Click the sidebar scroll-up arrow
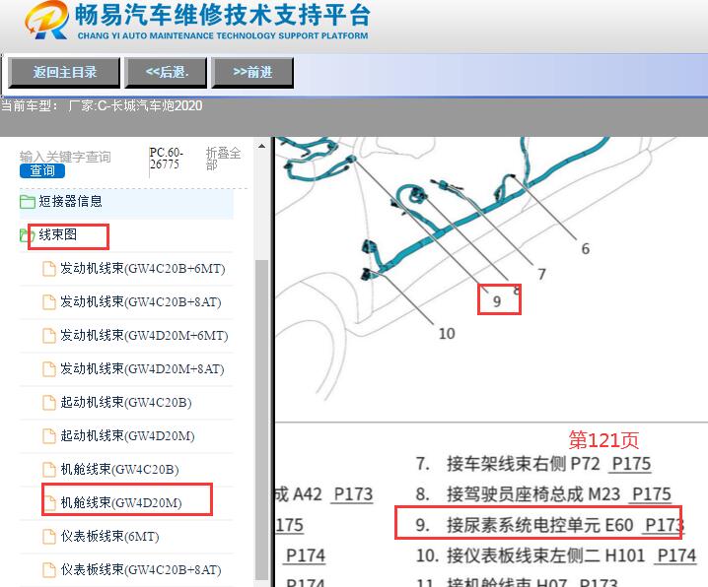Screen dimensions: 708x587 click(x=261, y=146)
